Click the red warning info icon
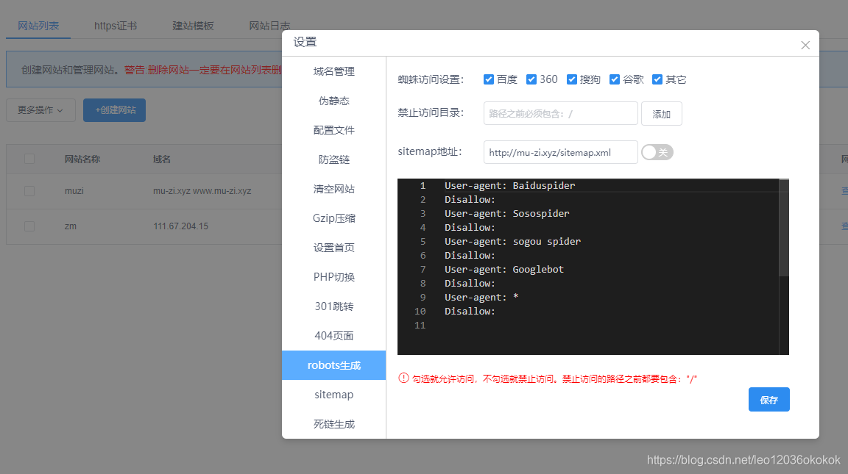The width and height of the screenshot is (848, 474). [403, 378]
